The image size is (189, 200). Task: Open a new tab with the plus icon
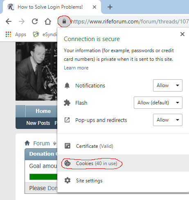110,7
